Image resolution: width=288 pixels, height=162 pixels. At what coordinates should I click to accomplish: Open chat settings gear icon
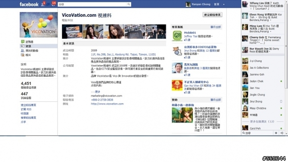276,133
